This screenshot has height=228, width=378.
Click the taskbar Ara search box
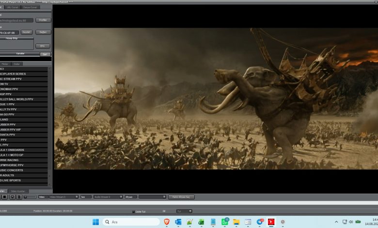tap(131, 222)
